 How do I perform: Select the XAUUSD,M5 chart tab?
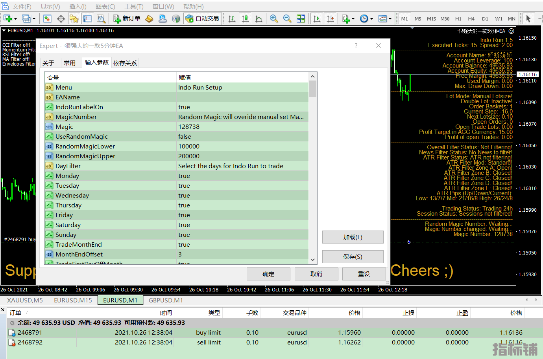(x=25, y=300)
